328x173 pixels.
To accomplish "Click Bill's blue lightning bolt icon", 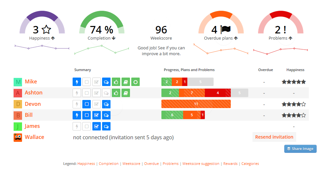I will pyautogui.click(x=76, y=115).
